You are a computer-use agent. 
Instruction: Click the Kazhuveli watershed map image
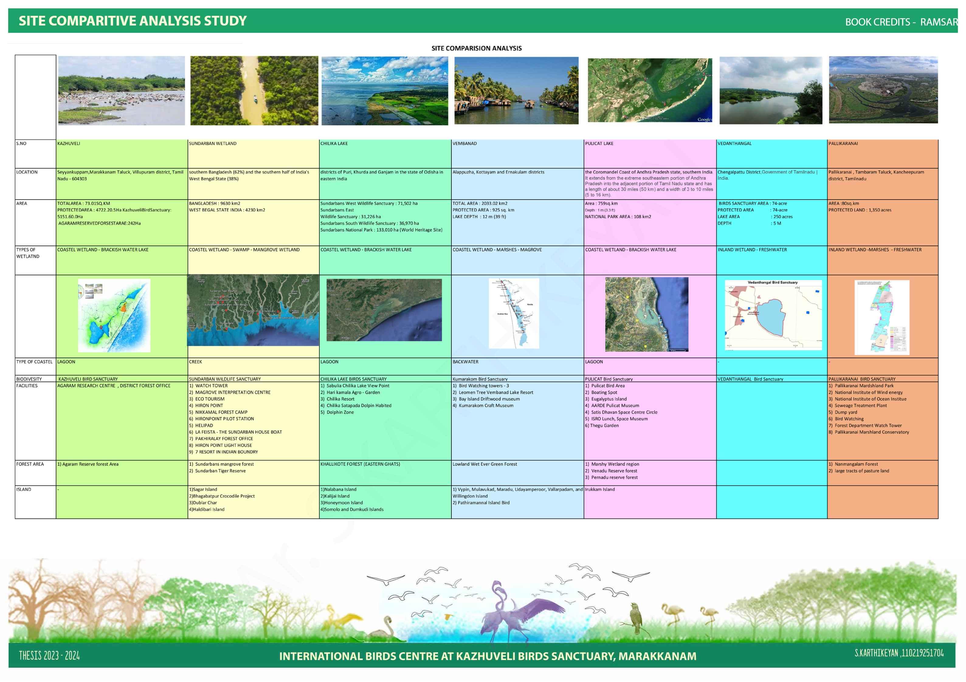(114, 315)
